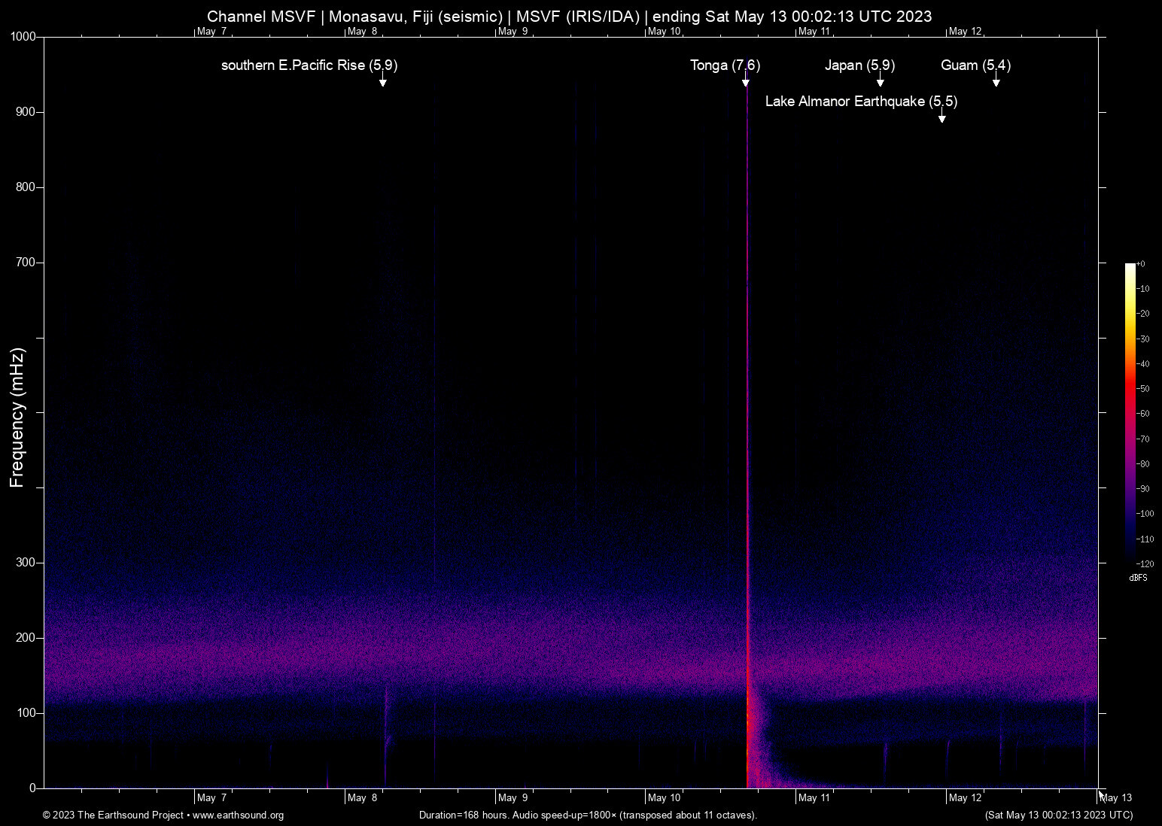Image resolution: width=1162 pixels, height=826 pixels.
Task: Click May 8 on the top time axis
Action: [363, 32]
